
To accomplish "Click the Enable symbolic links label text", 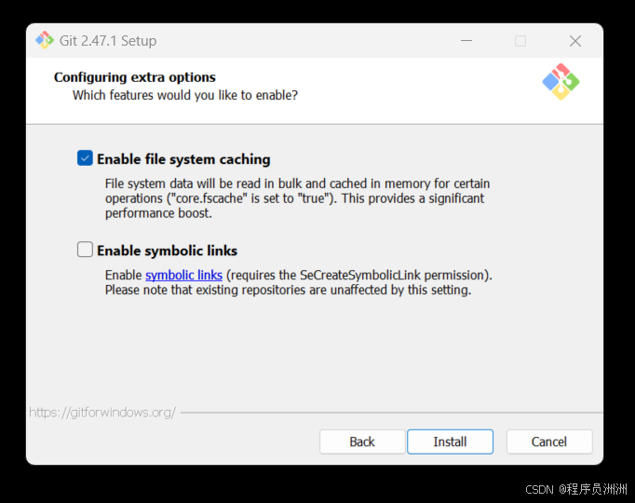I will 167,251.
